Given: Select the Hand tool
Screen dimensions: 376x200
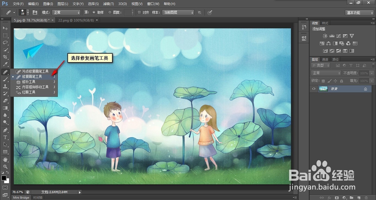Looking at the screenshot, I should [5, 159].
